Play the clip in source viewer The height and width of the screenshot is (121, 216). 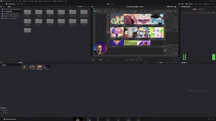point(134,60)
